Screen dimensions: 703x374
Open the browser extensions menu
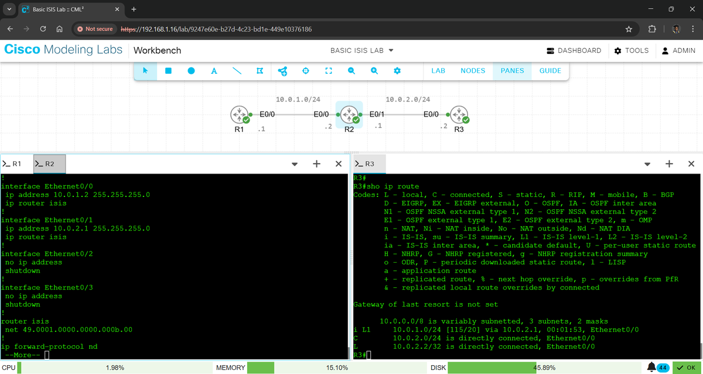click(652, 29)
